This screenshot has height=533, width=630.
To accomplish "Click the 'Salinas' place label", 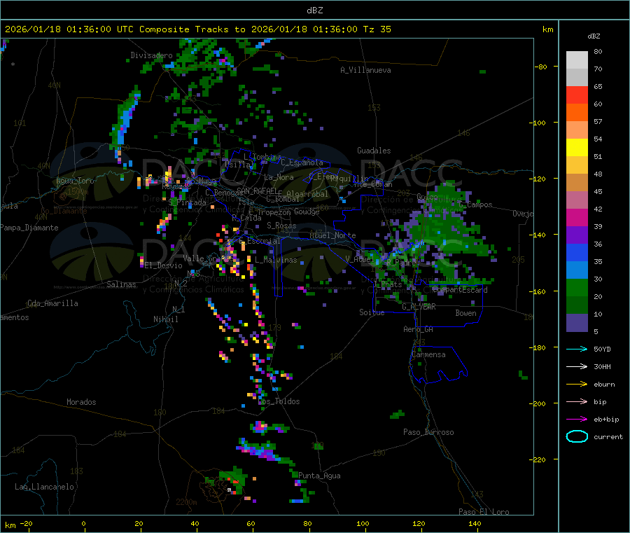I will coord(121,284).
